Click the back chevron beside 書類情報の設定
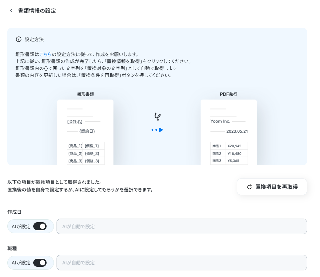320x277 pixels. (x=11, y=11)
